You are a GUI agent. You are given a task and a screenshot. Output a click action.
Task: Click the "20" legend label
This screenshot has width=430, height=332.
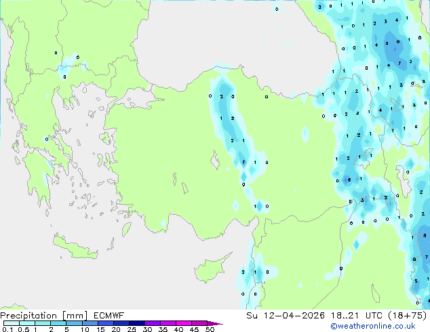point(116,329)
